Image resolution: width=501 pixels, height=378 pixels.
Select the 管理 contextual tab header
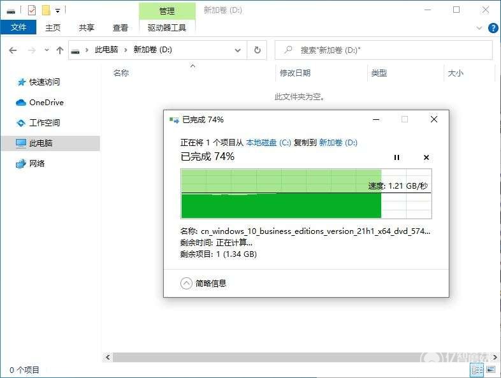[x=167, y=11]
